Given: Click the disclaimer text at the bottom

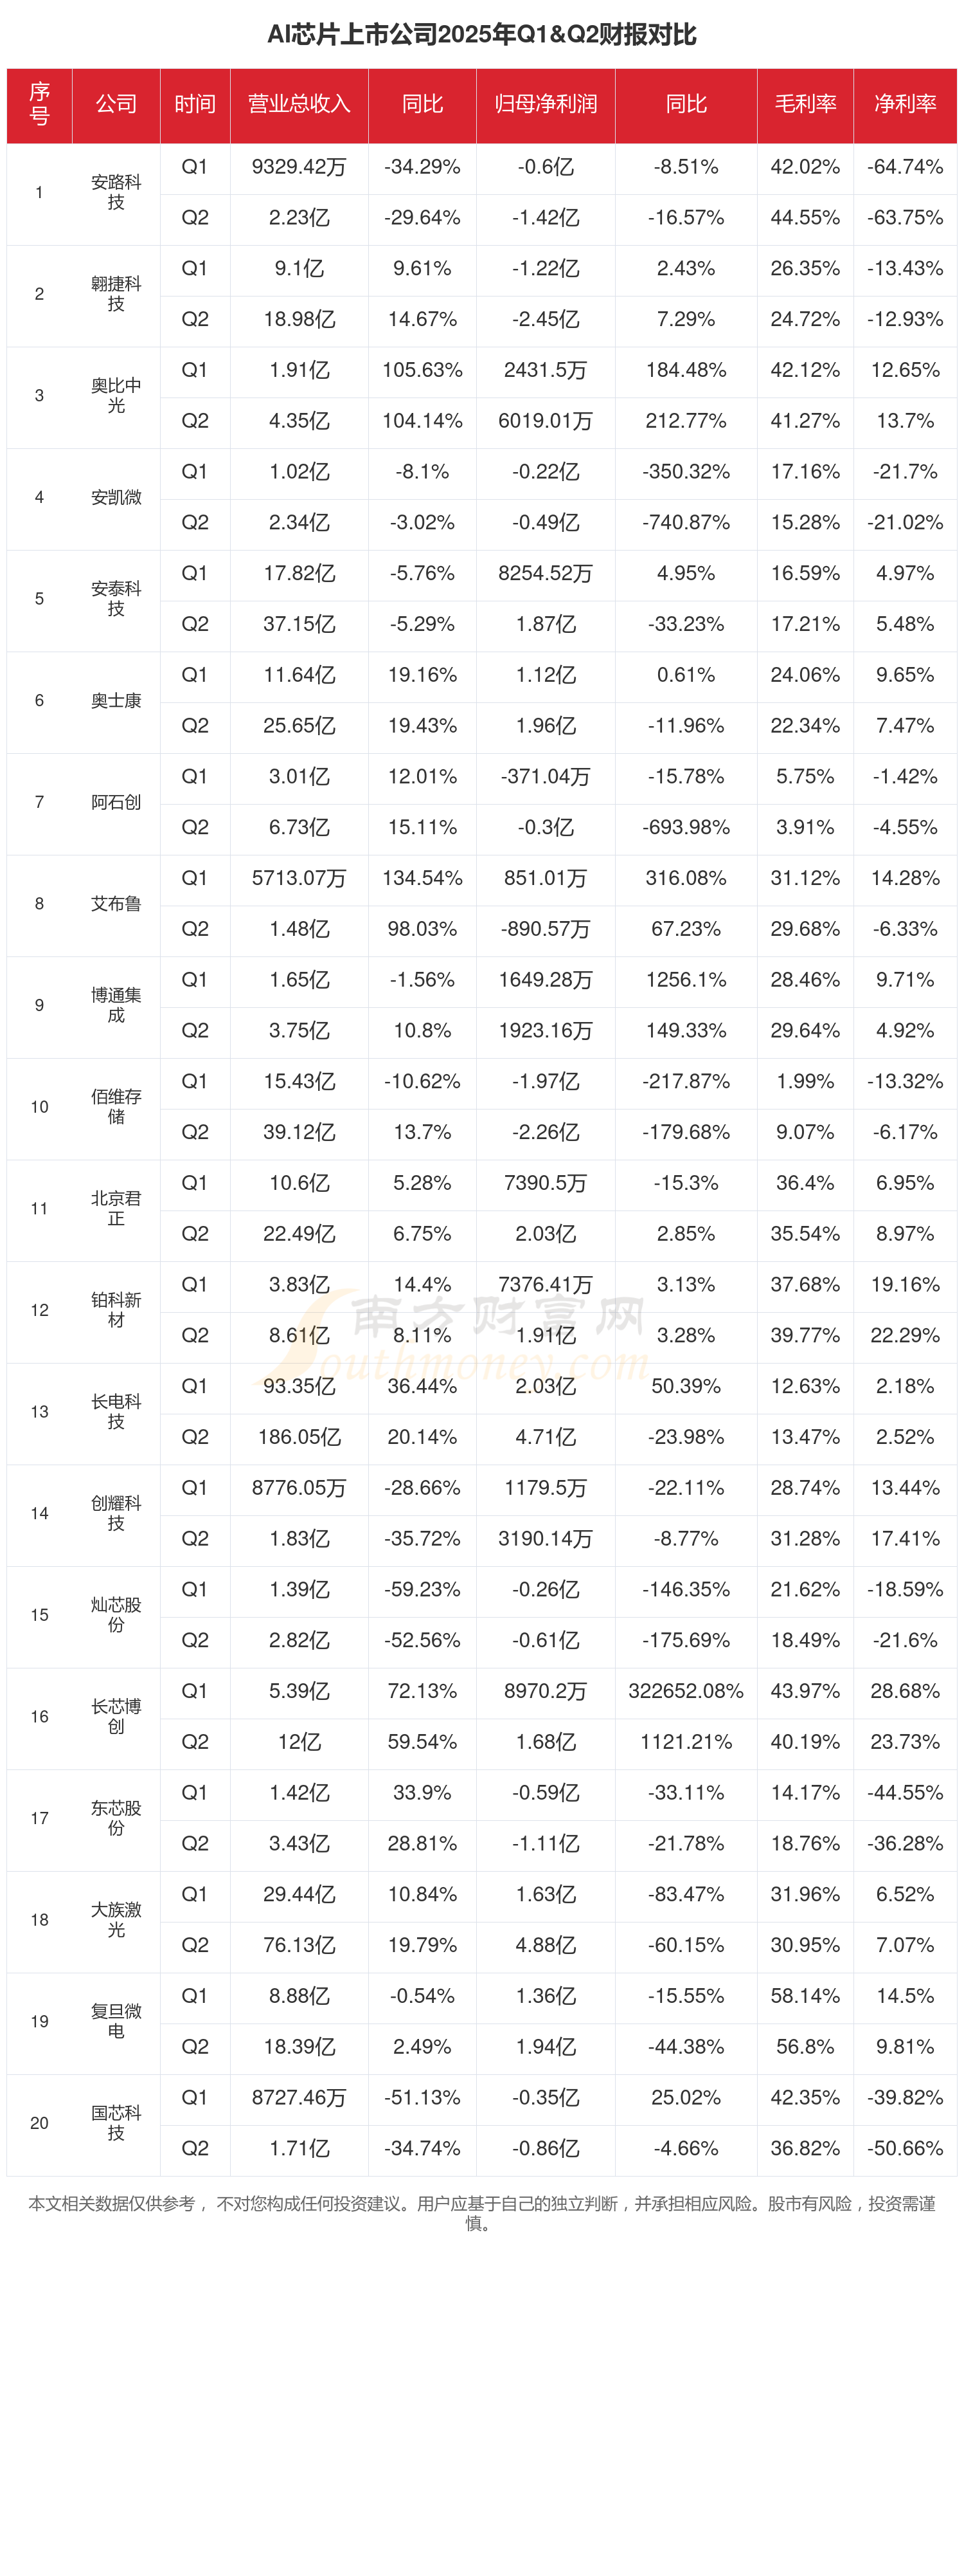Looking at the screenshot, I should (481, 2213).
